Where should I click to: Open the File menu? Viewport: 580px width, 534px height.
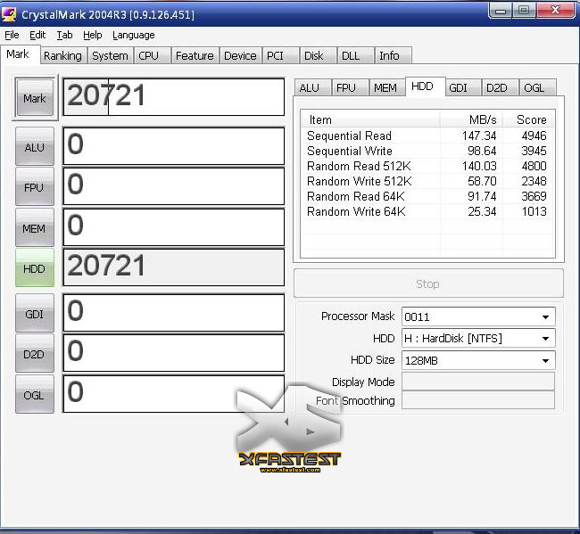[x=12, y=35]
